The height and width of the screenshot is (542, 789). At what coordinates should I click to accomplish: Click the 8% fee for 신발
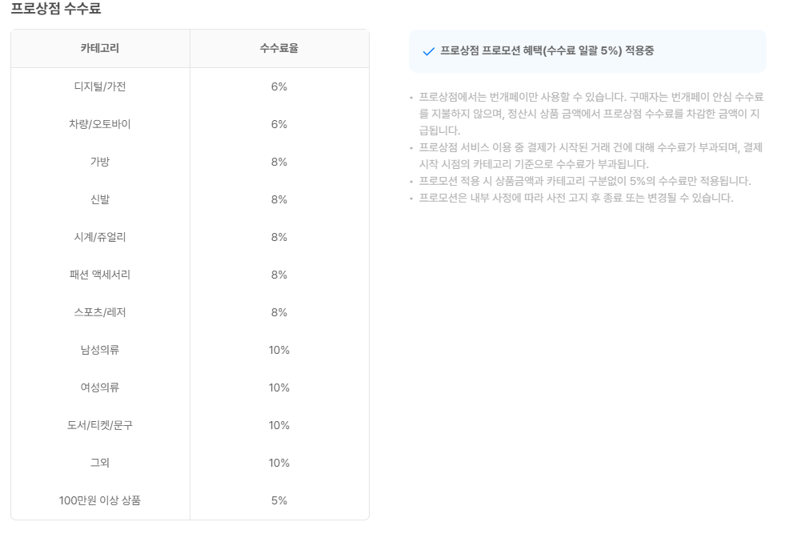click(279, 199)
